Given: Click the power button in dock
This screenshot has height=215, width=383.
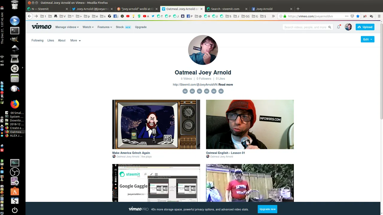Looking at the screenshot, I should click(x=15, y=210).
